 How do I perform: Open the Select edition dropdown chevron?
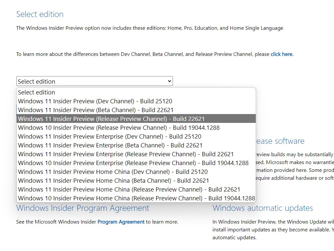pos(169,81)
